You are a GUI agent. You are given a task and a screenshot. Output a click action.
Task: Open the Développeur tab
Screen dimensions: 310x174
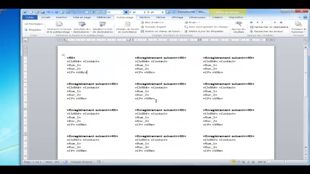197,17
